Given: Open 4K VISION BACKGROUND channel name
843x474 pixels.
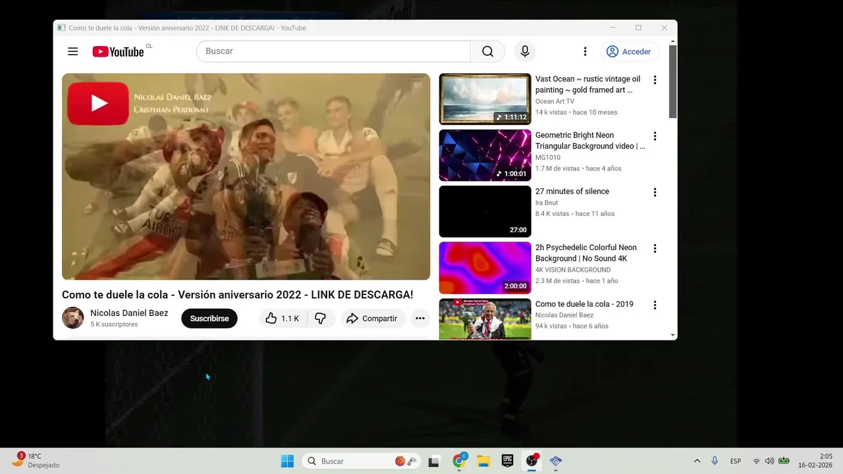Looking at the screenshot, I should [573, 270].
